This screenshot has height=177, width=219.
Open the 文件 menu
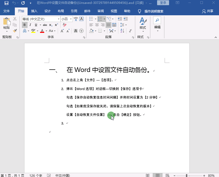7,11
